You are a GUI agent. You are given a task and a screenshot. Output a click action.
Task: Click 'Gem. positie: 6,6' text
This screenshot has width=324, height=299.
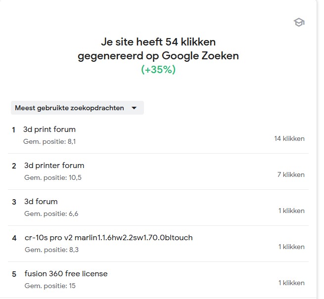point(51,214)
